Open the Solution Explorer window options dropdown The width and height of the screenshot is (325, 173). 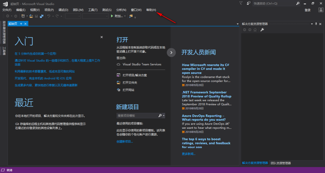click(312, 24)
